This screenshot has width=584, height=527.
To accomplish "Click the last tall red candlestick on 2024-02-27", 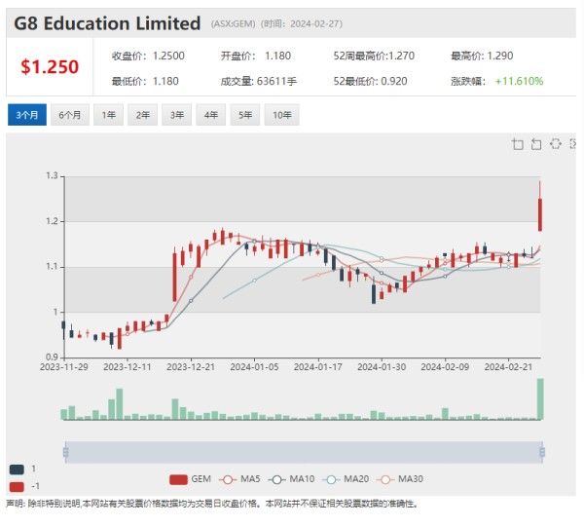I will pyautogui.click(x=540, y=214).
